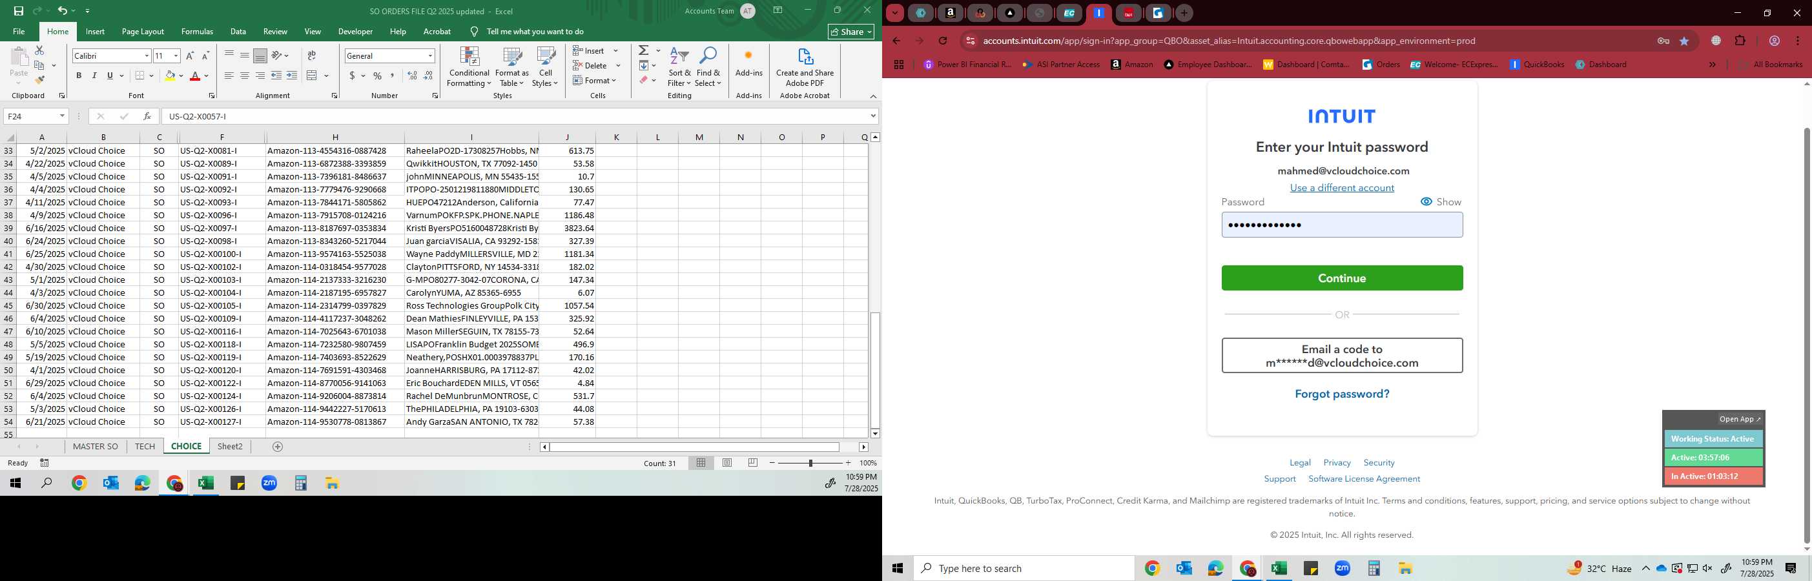Show the password with the eye toggle
This screenshot has height=581, width=1812.
[x=1441, y=202]
